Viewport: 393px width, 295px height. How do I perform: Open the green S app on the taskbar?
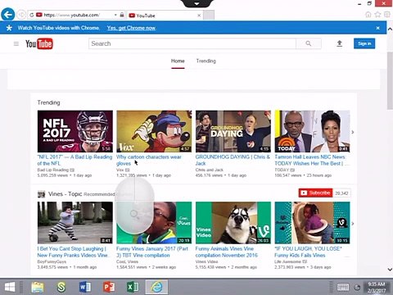coord(61,287)
